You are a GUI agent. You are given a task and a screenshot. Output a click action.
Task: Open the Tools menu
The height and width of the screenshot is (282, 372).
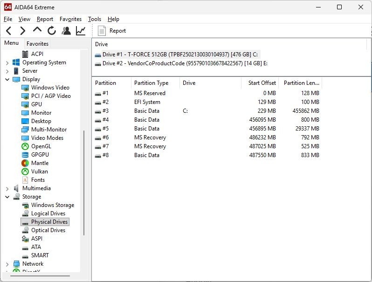(95, 19)
